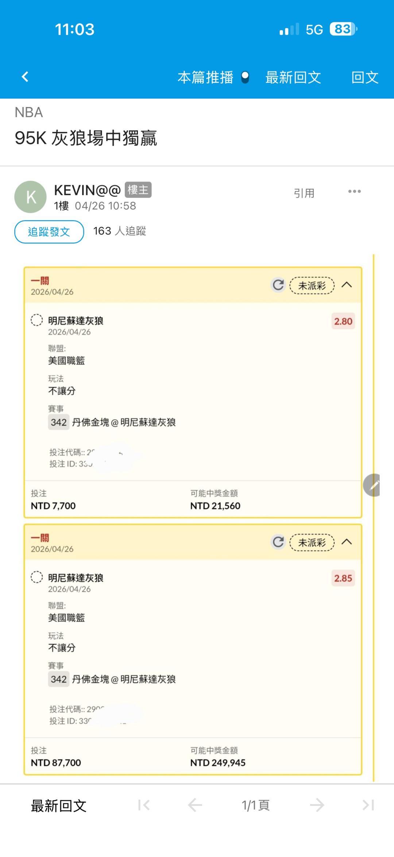Open the 最新回文 selector at bottom

[x=59, y=806]
